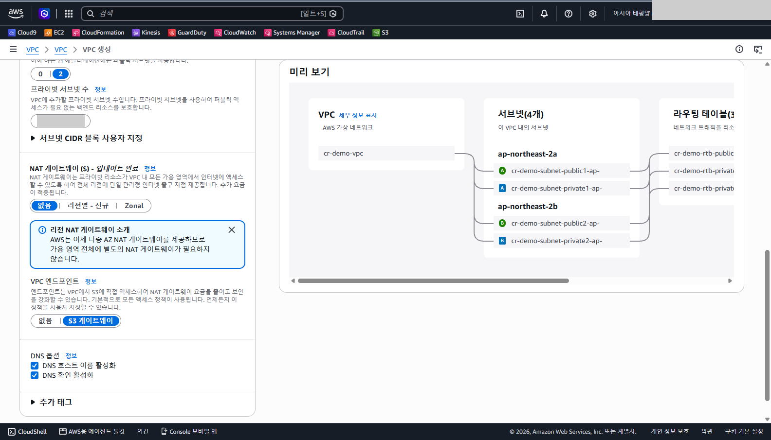The height and width of the screenshot is (440, 771).
Task: Open the AWS console home logo
Action: pos(16,14)
